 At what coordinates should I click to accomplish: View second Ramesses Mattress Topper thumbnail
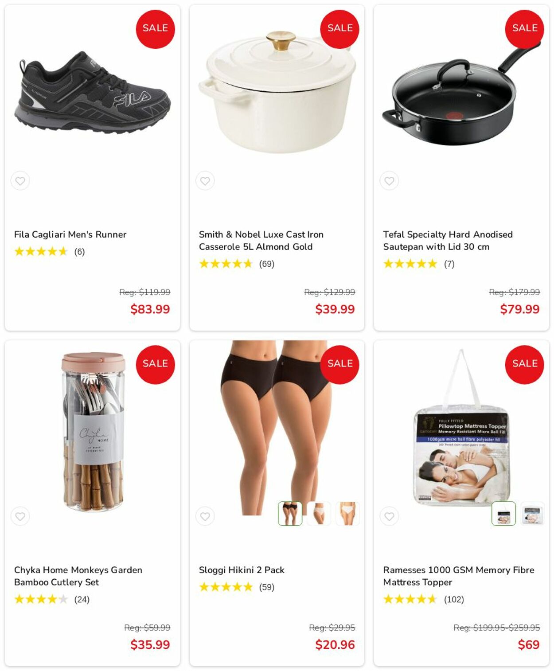[532, 514]
